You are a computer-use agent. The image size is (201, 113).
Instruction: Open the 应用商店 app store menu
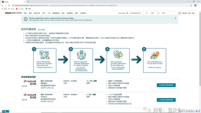(x=83, y=13)
